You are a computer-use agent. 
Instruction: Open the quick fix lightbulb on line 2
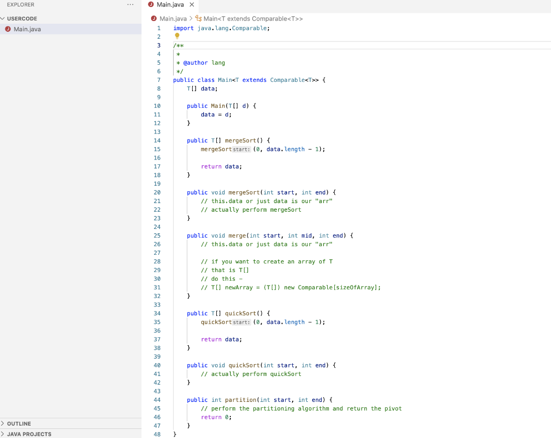click(177, 36)
